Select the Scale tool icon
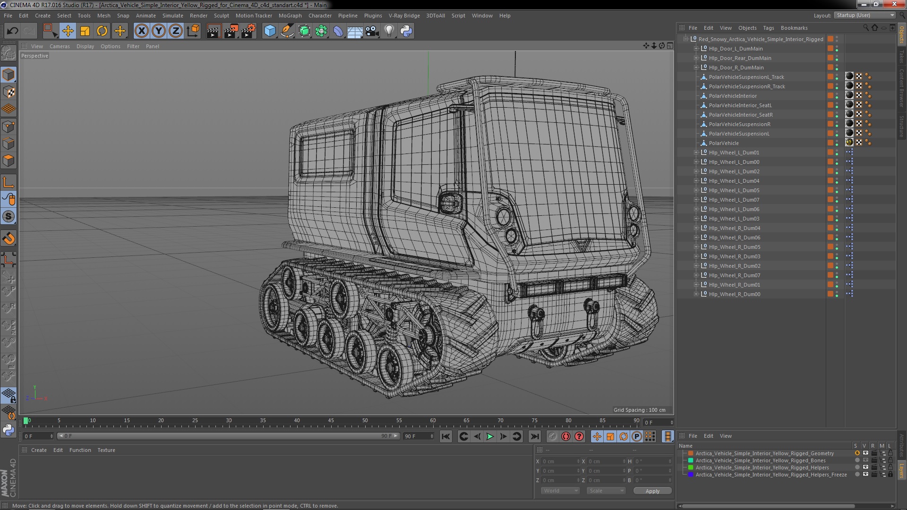Screen dimensions: 907x510 [85, 31]
